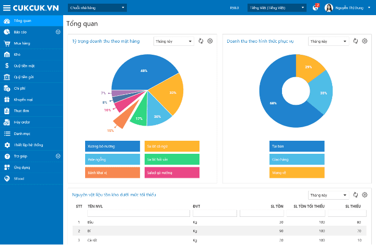Open Quỹ tiền gửi bank deposit section

coord(23,77)
